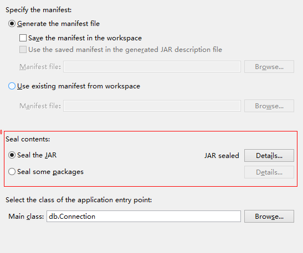The image size is (303, 253).
Task: Click the Details button for Seal some packages
Action: click(x=269, y=172)
